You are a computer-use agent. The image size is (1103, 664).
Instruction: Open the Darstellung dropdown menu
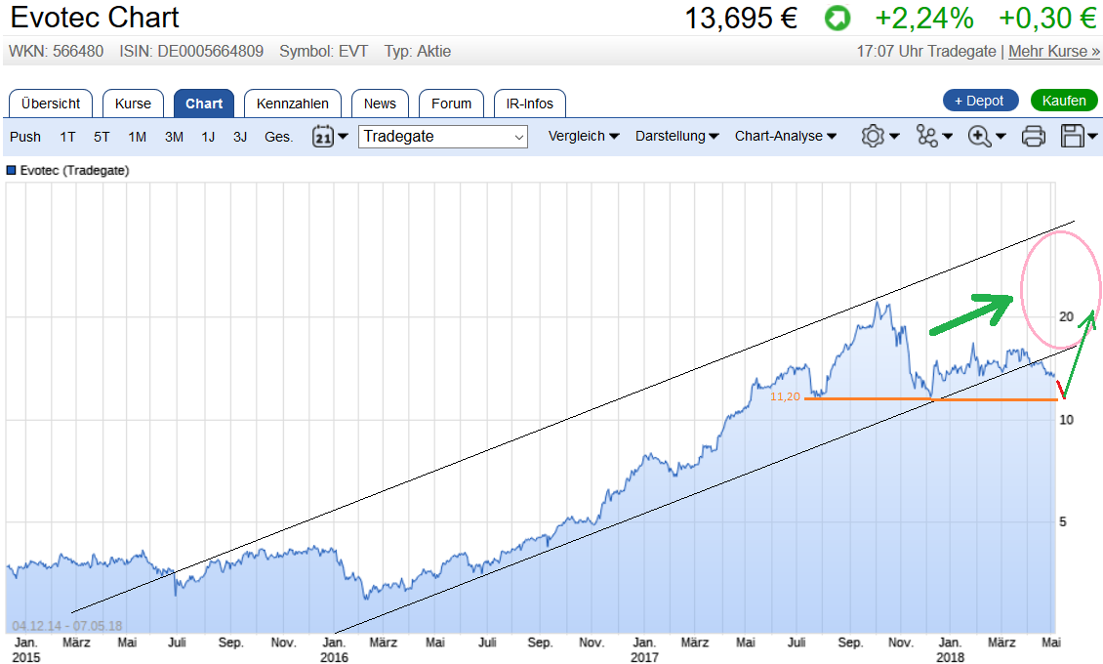tap(676, 137)
